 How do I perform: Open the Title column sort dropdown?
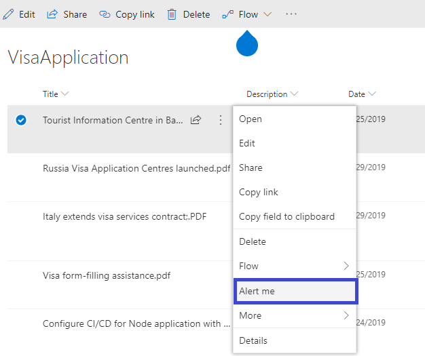(65, 94)
